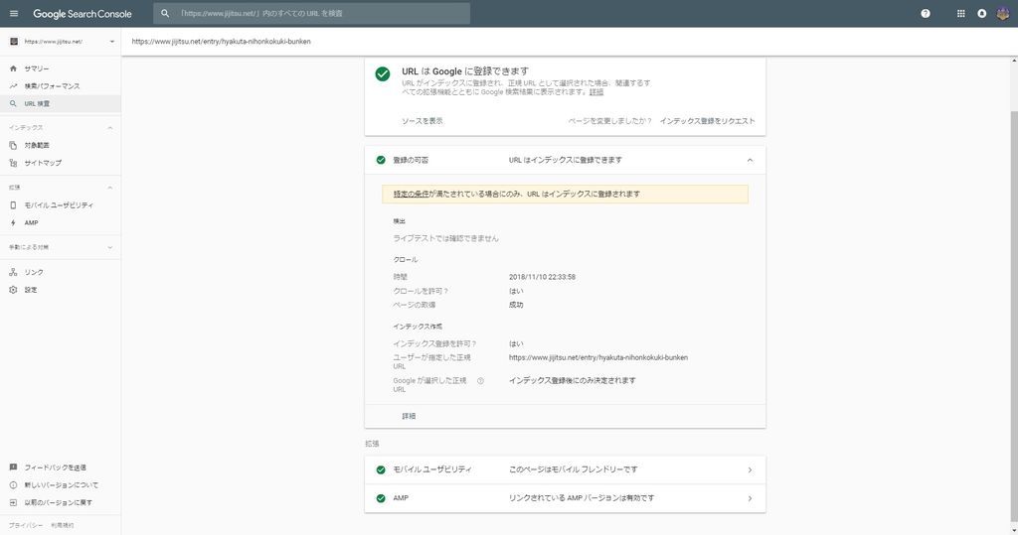Click the Summary home icon in sidebar
Screen dimensions: 1018x535
tap(13, 68)
